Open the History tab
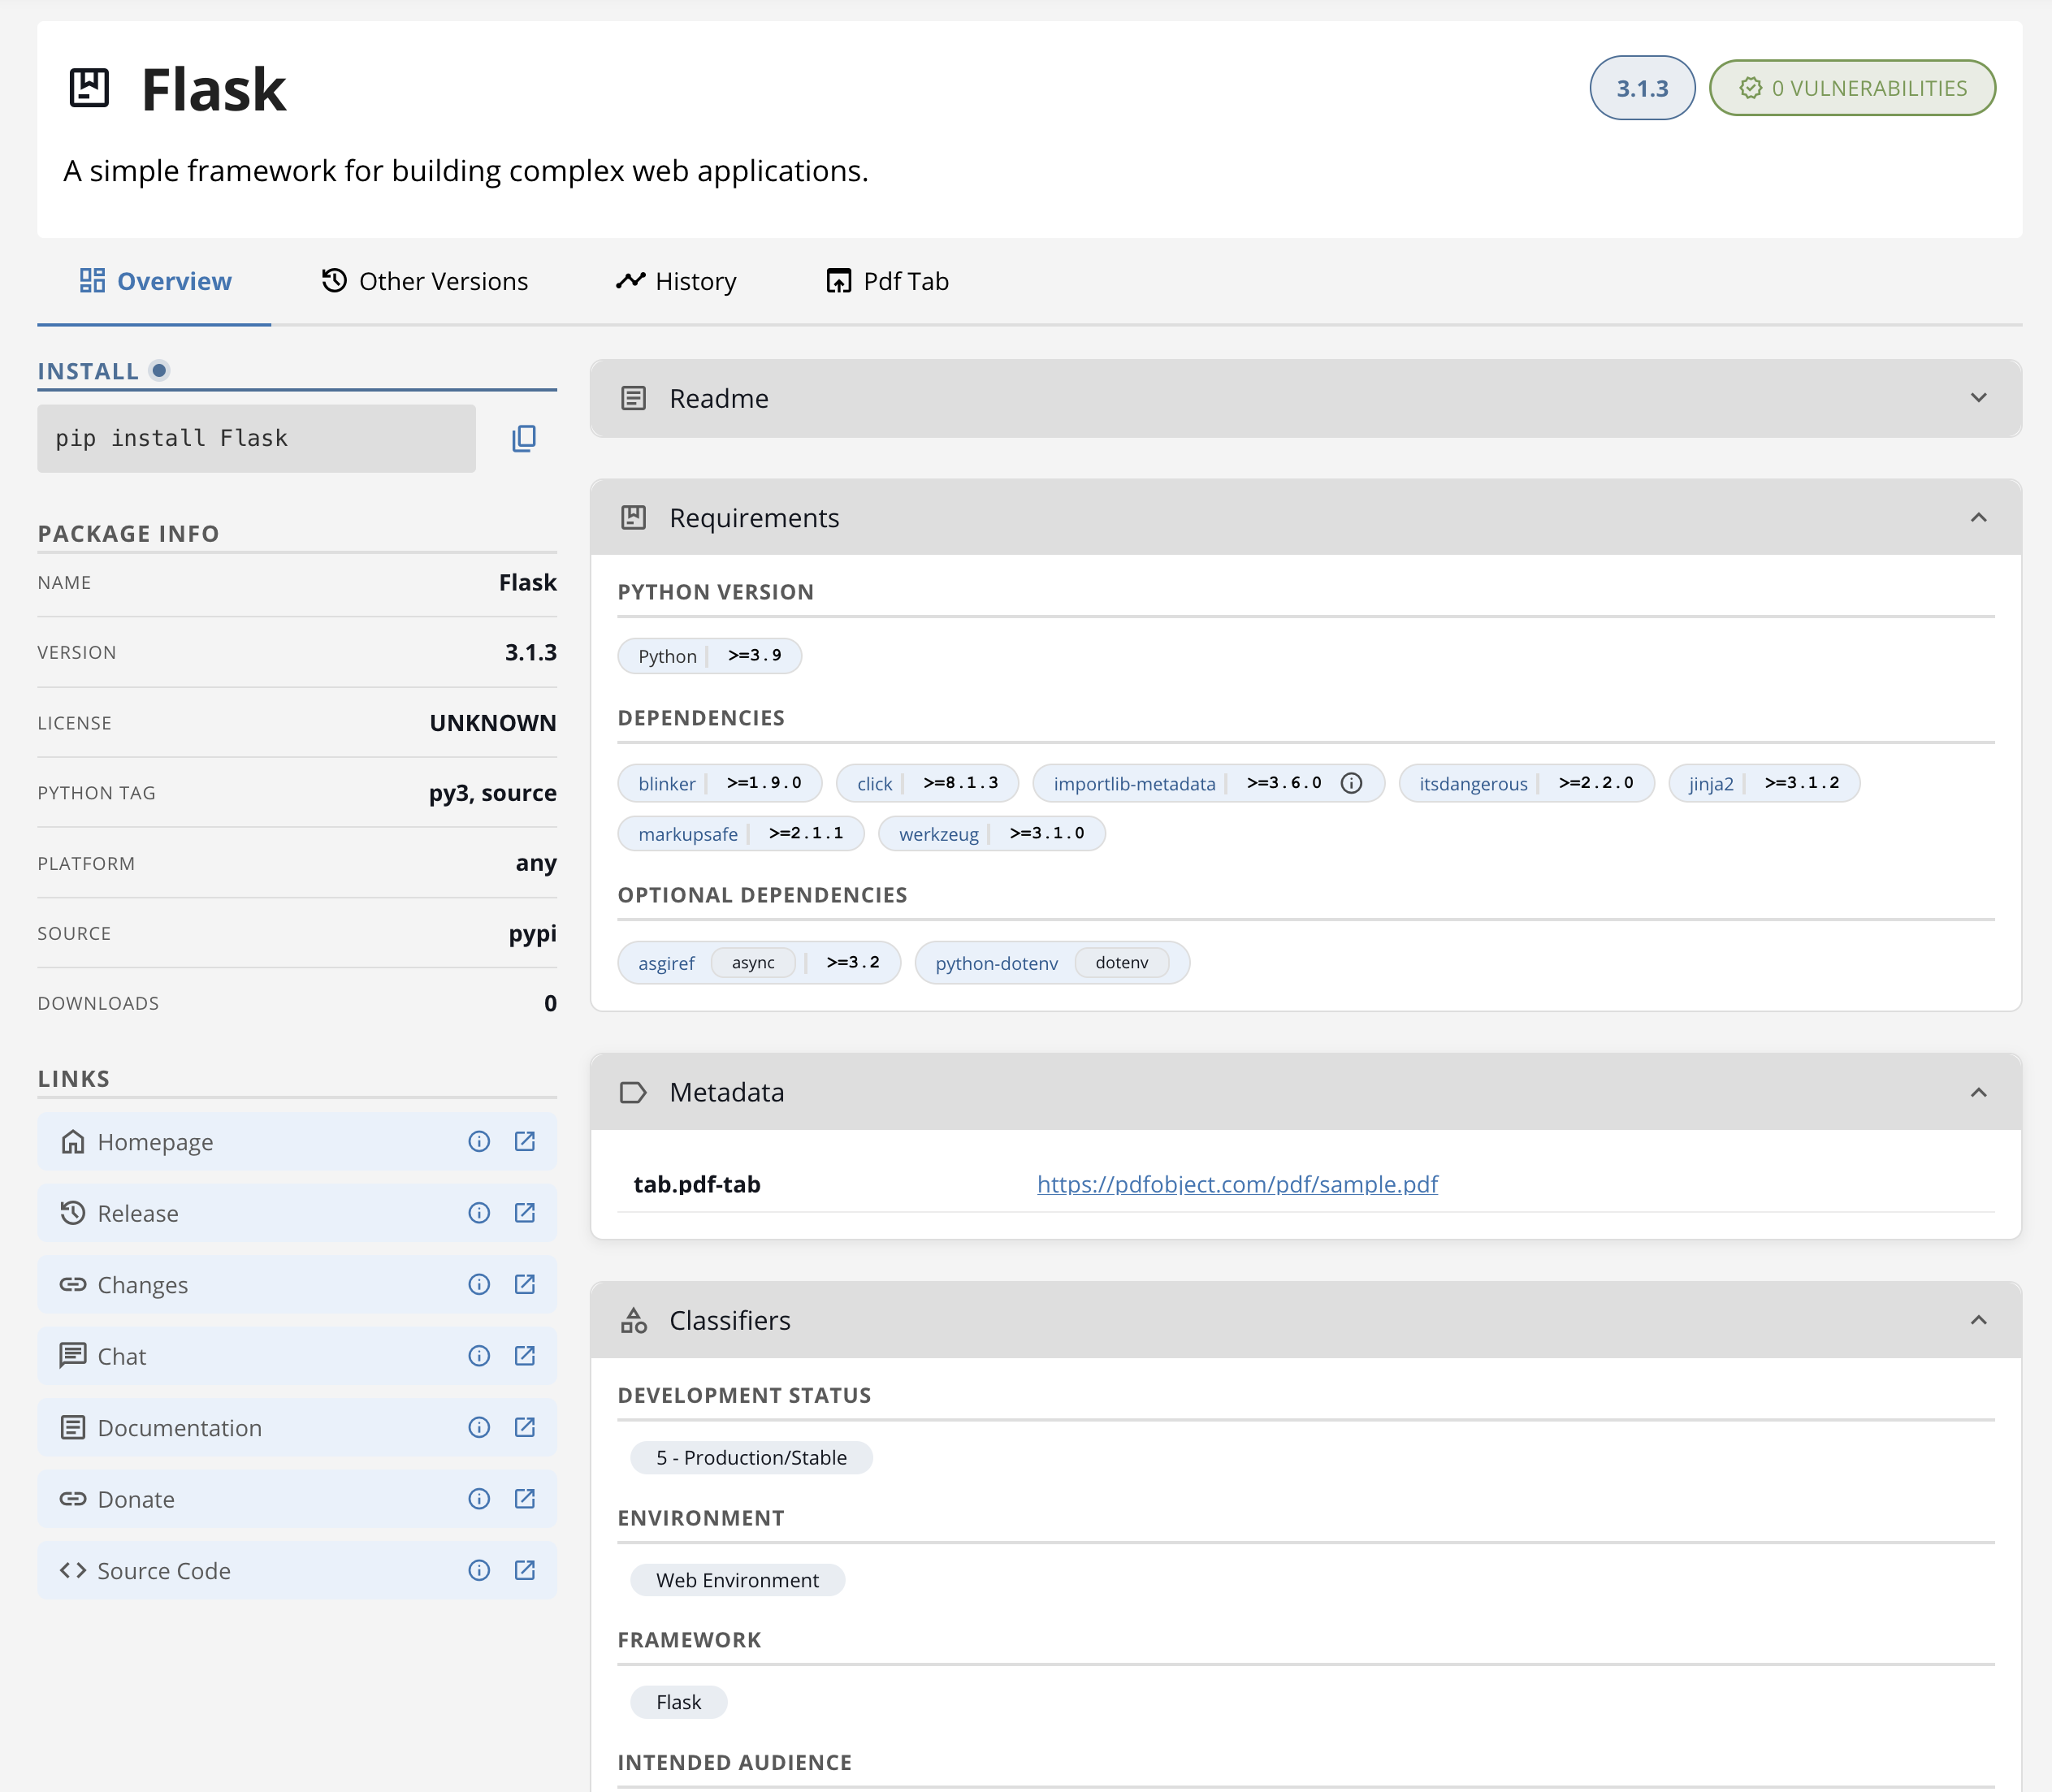2052x1792 pixels. pos(677,282)
